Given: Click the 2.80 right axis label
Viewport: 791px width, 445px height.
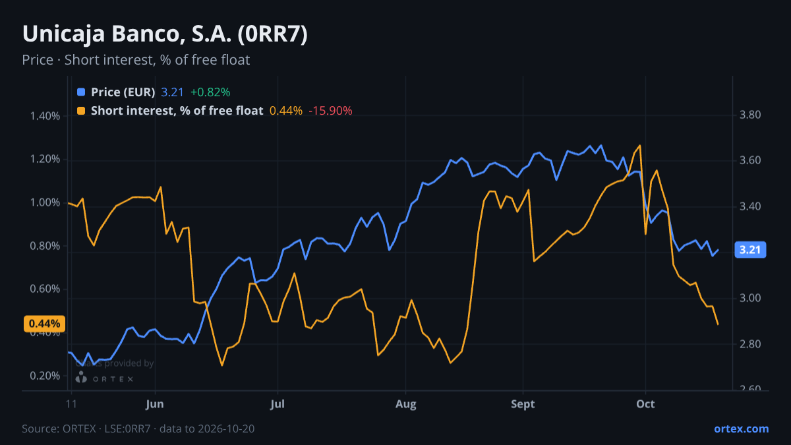Looking at the screenshot, I should click(x=751, y=344).
